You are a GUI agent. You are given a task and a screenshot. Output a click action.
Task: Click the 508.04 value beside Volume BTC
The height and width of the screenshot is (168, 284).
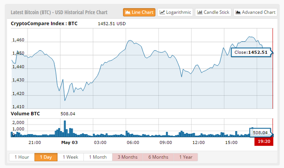[68, 114]
